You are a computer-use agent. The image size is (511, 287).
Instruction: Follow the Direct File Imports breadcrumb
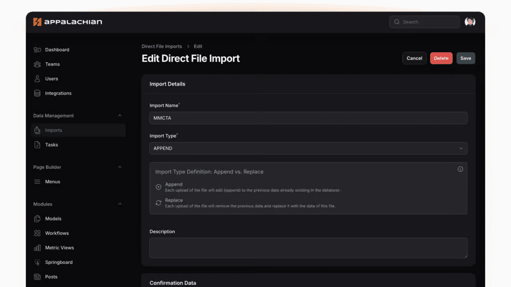162,46
